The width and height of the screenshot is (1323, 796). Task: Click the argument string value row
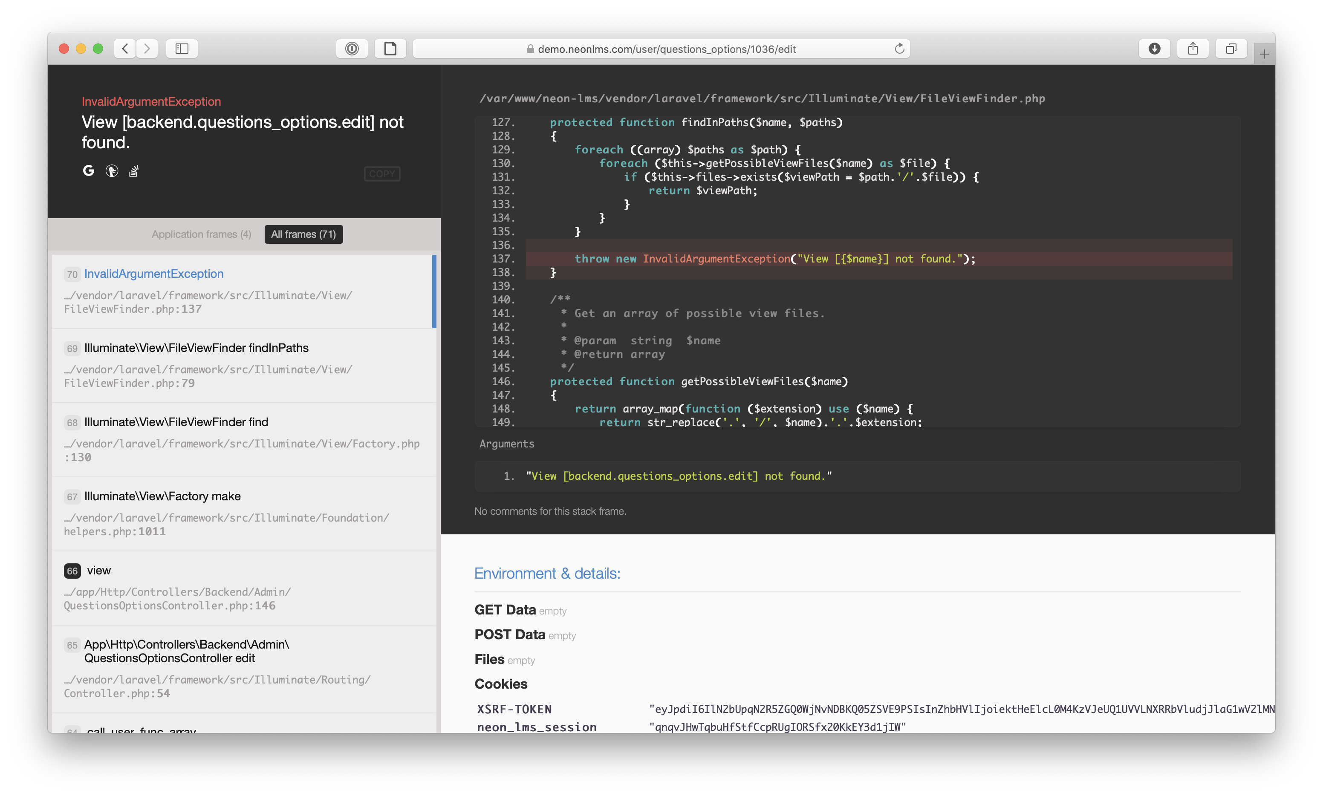coord(857,476)
